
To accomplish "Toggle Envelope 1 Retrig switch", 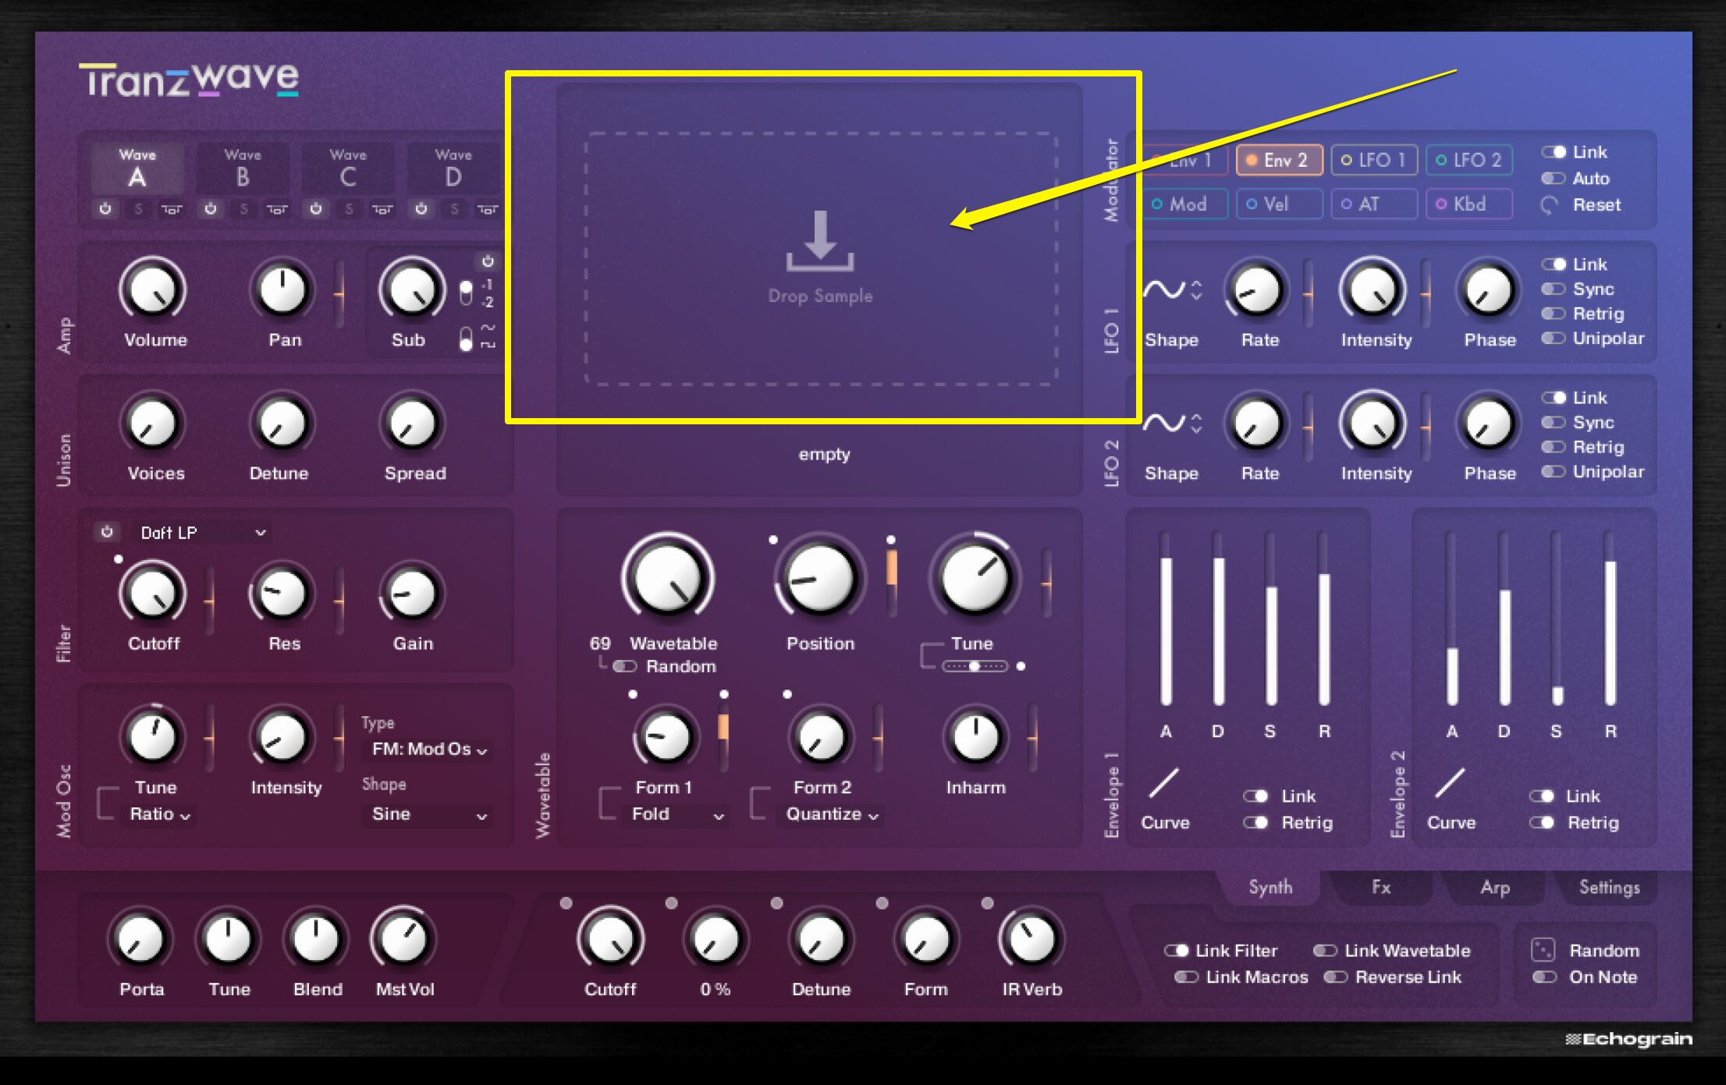I will coord(1255,822).
